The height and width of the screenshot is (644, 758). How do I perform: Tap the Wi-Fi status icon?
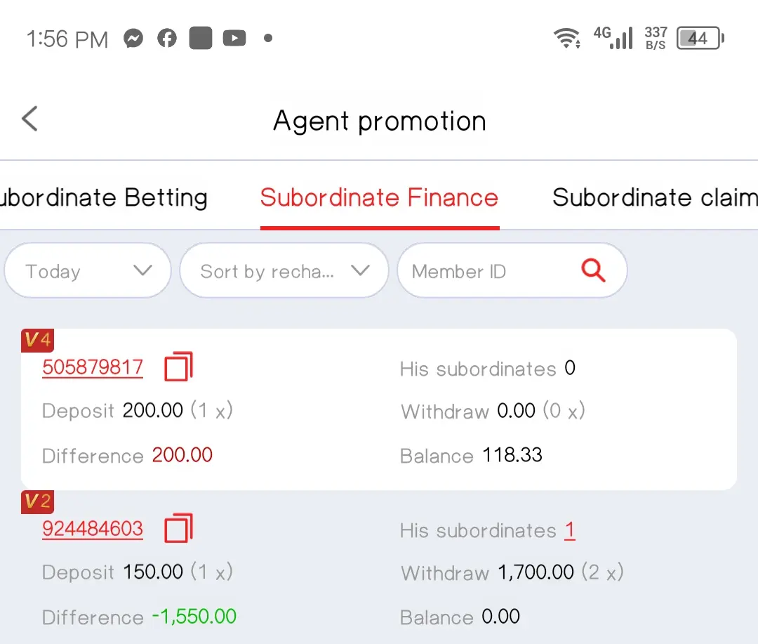click(x=566, y=38)
